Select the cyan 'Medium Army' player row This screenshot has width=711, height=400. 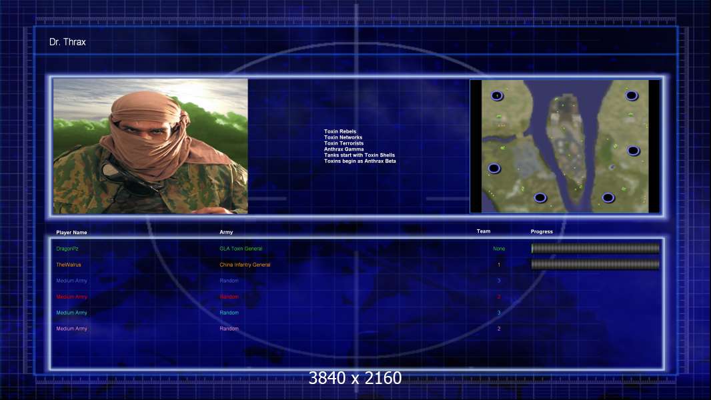tap(71, 313)
